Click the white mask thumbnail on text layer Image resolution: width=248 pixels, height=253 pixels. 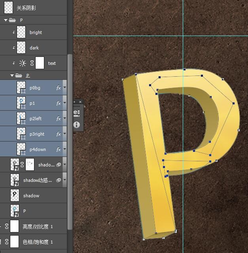click(x=40, y=63)
